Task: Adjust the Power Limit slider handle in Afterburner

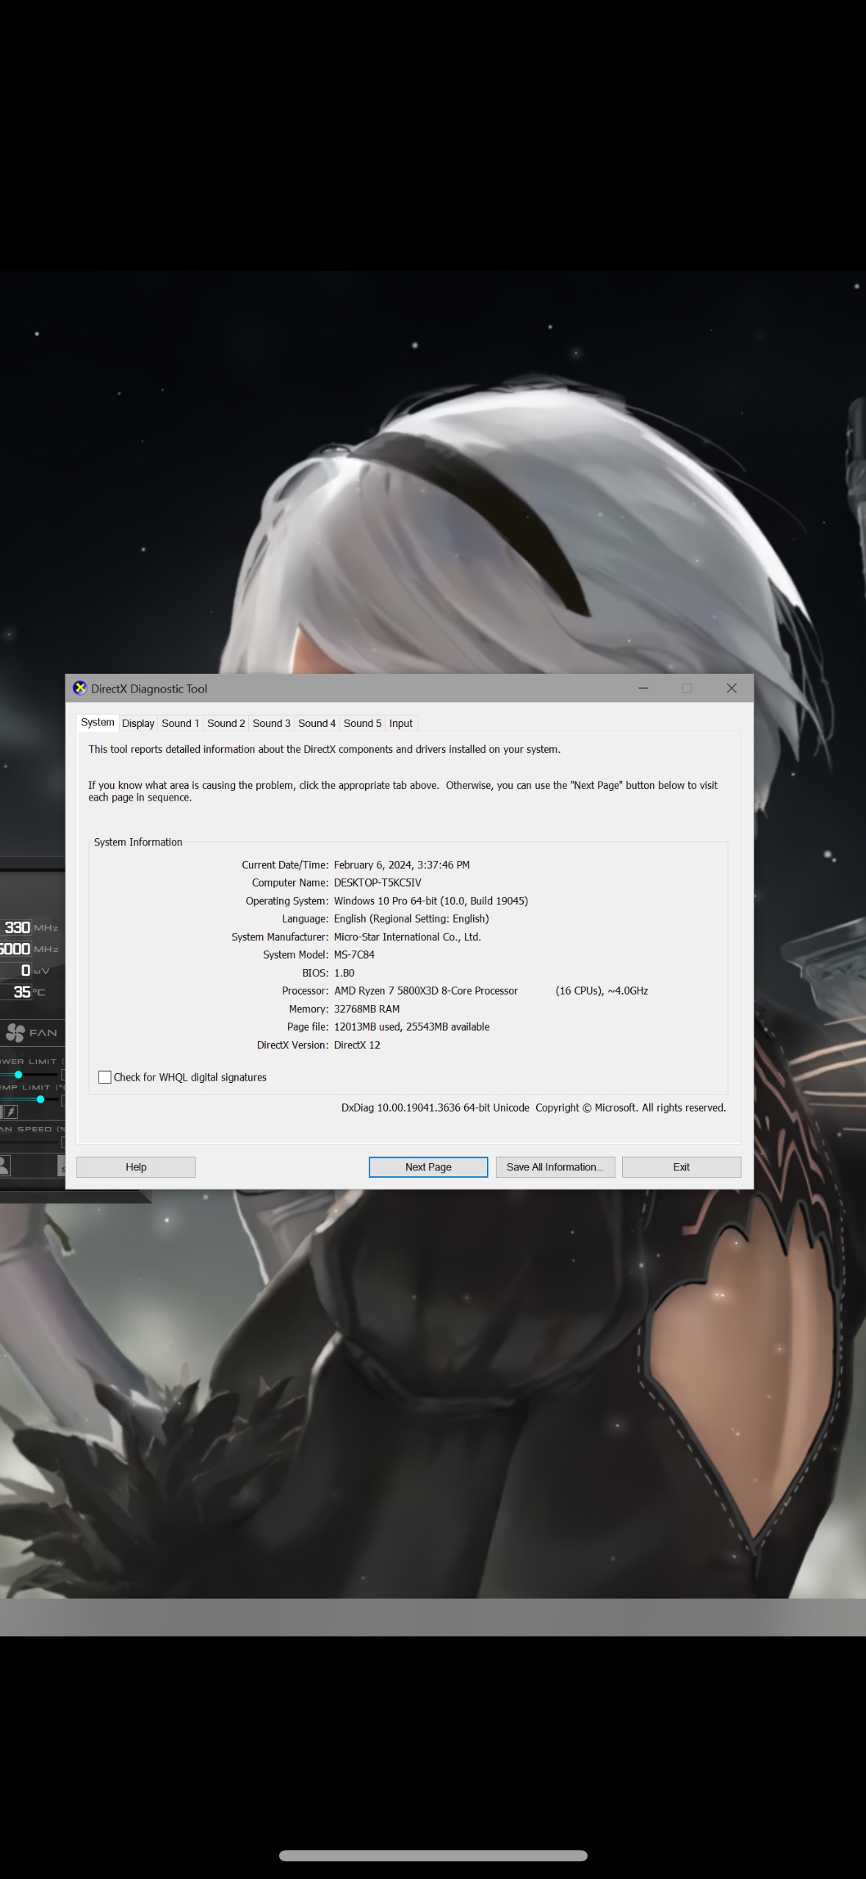Action: 18,1075
